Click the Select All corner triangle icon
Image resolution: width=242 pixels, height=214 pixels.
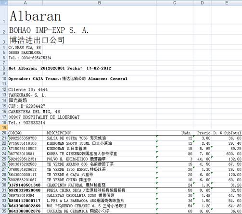4,3
